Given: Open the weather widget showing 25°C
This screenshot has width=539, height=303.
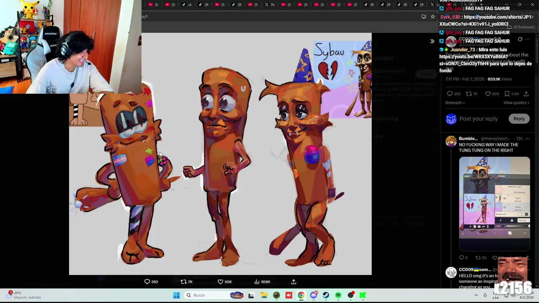Looking at the screenshot, I should (x=24, y=295).
